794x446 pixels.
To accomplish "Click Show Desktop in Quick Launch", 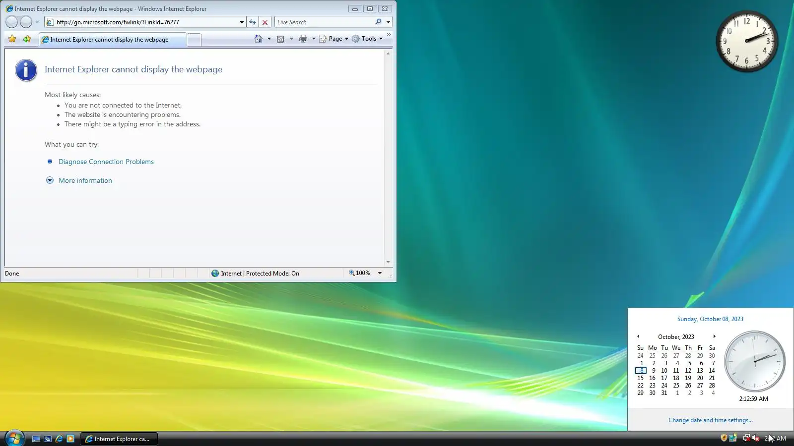I will pyautogui.click(x=36, y=439).
